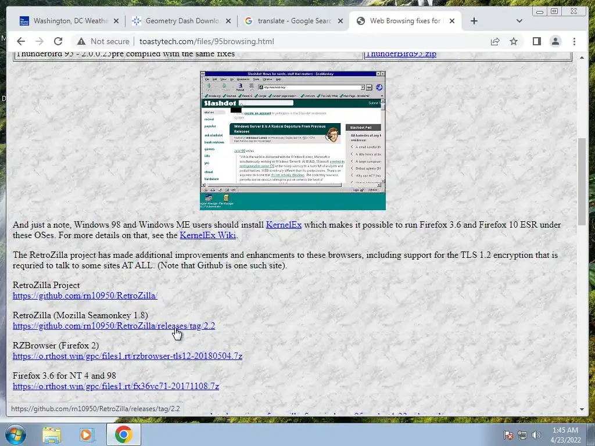The image size is (595, 446).
Task: Follow the KernelEx link
Action: (x=284, y=225)
